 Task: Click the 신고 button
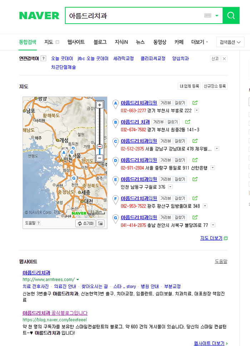215,59
